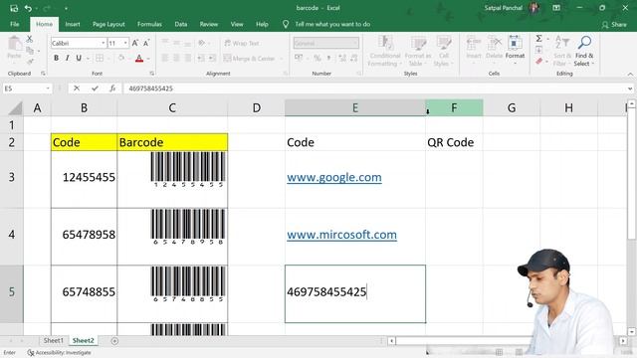Screen dimensions: 637x358
Task: Open the font size dropdown
Action: click(125, 43)
